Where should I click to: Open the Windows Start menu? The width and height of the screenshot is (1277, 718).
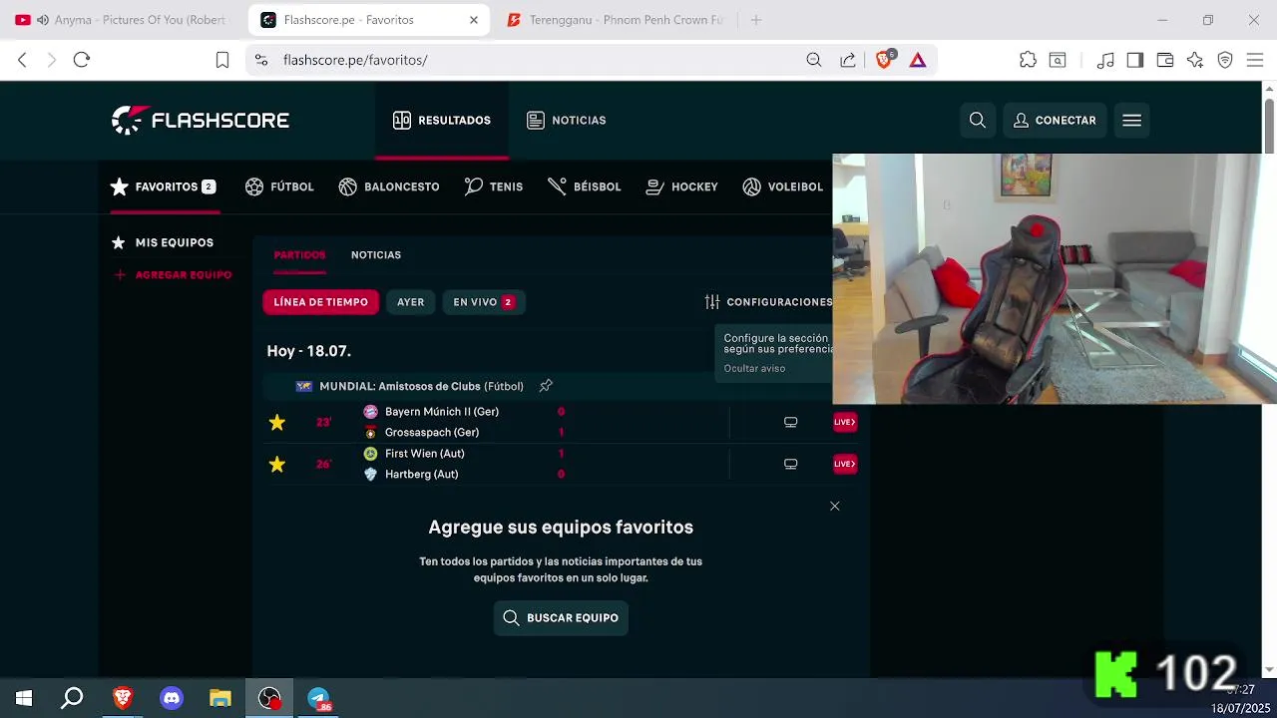24,698
